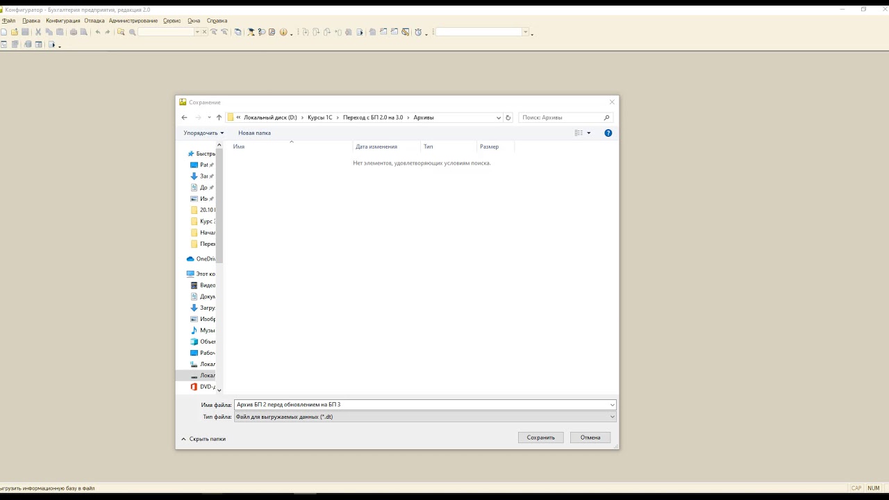This screenshot has width=889, height=500.
Task: Collapse folders with Скрыть папки
Action: tap(203, 439)
